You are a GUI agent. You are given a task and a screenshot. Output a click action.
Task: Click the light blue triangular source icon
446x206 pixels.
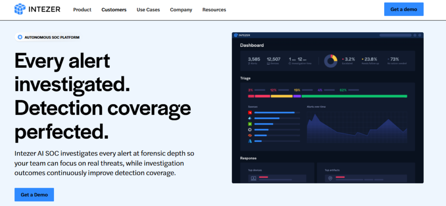[250, 118]
